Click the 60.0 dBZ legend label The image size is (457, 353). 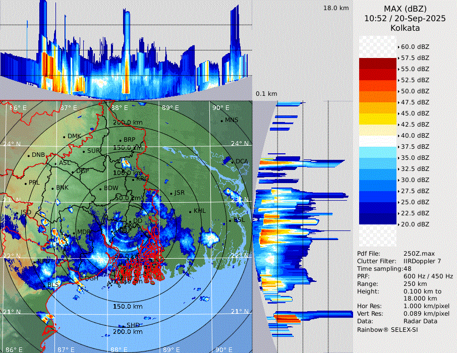click(415, 46)
